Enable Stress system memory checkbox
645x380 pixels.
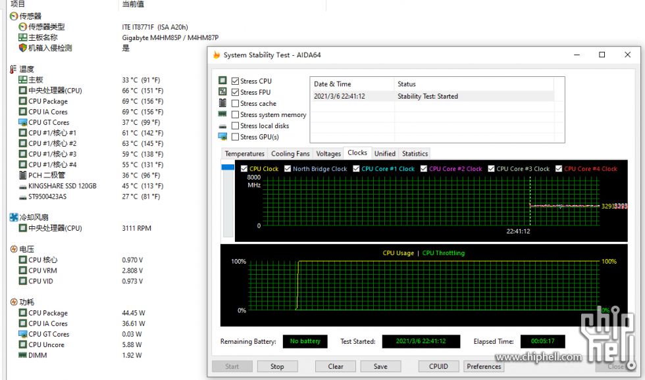click(236, 114)
